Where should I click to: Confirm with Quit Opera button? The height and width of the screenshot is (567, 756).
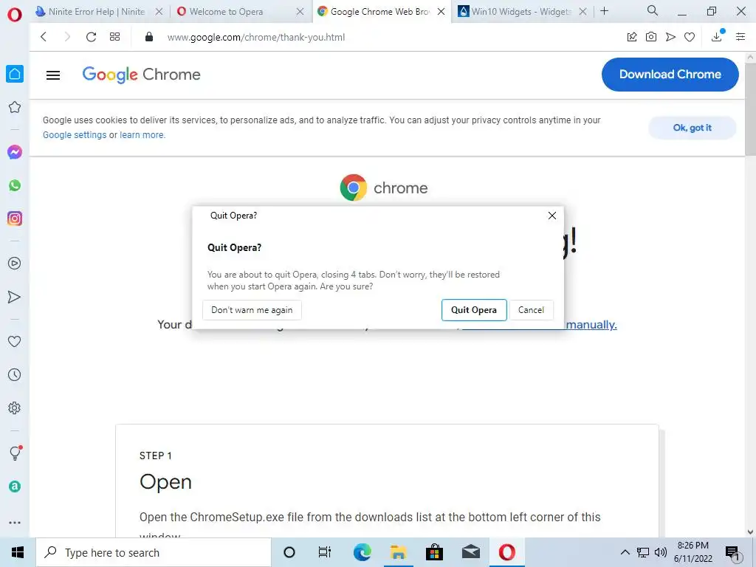[474, 310]
